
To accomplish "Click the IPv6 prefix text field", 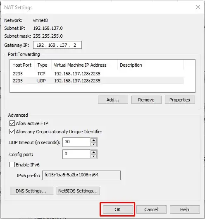I will click(81, 175).
